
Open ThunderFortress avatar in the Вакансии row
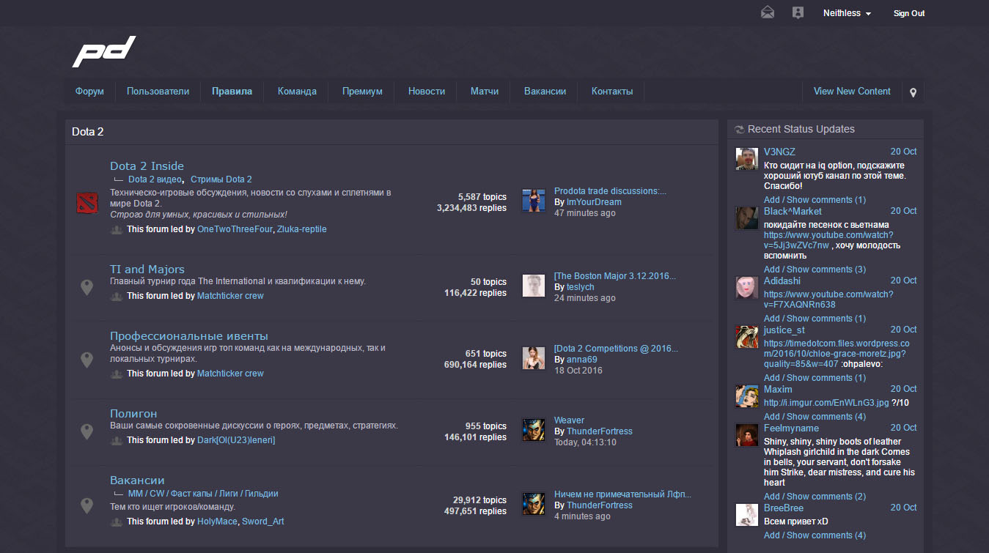[533, 503]
